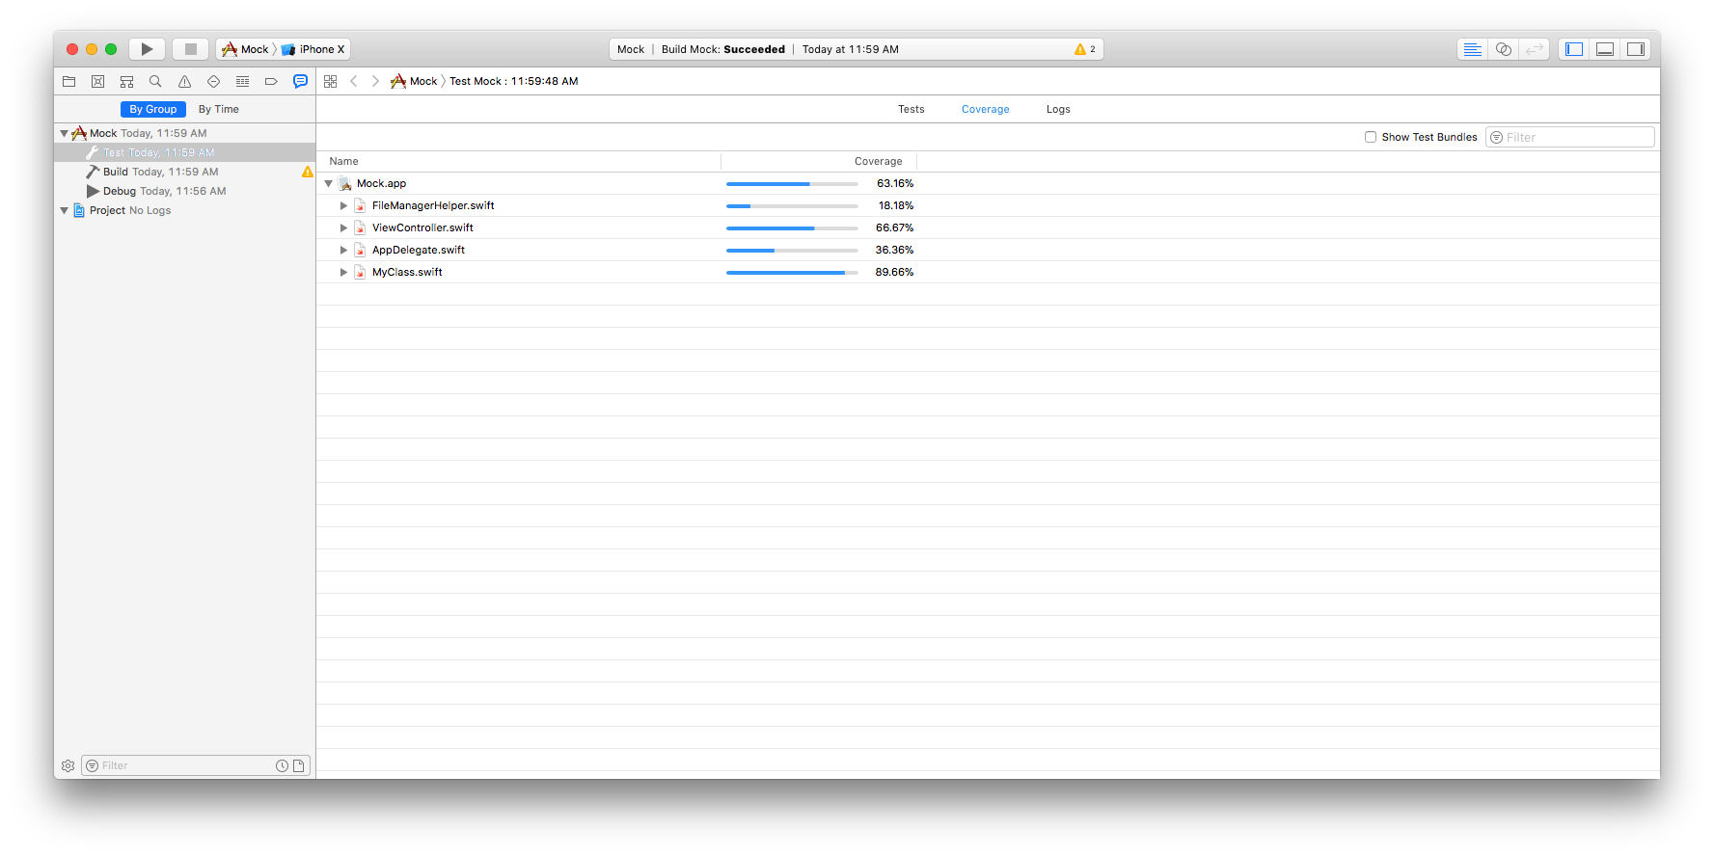
Task: Select the Debug Today 11:56 AM report
Action: coord(185,192)
